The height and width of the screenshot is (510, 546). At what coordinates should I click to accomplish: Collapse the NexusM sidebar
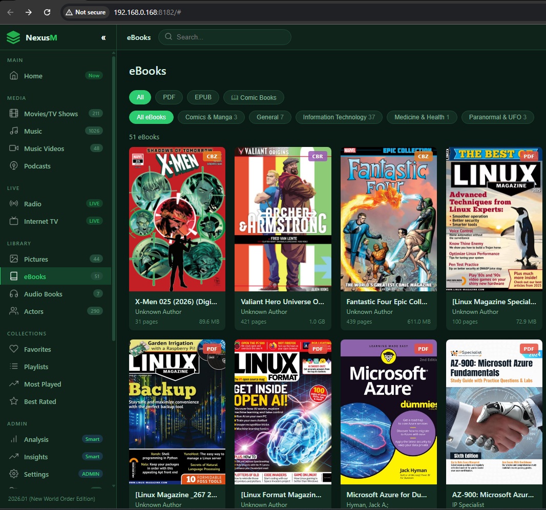(103, 37)
